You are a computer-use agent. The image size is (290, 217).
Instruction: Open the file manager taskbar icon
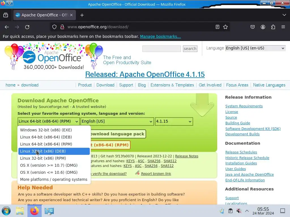tap(20, 211)
